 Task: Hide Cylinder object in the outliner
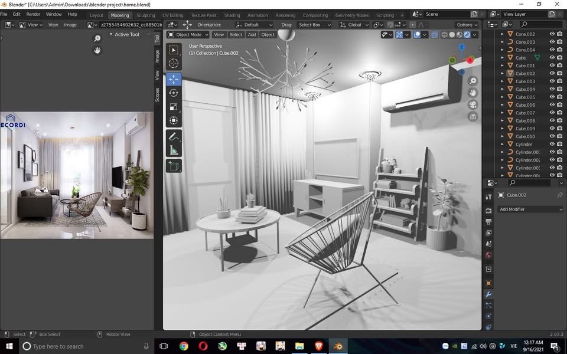click(552, 144)
